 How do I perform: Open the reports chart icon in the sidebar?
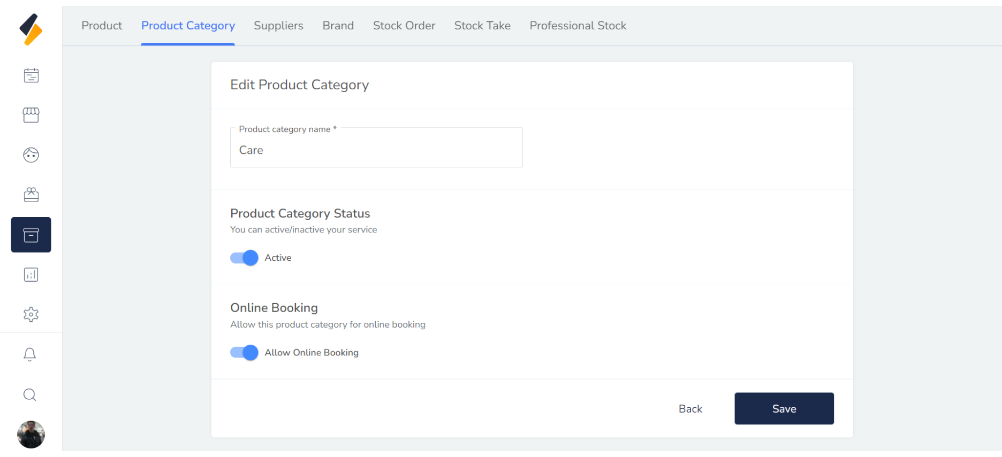coord(31,275)
